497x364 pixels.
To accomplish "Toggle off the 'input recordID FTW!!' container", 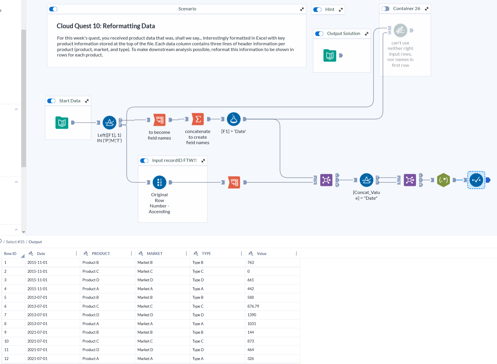I will tap(144, 161).
